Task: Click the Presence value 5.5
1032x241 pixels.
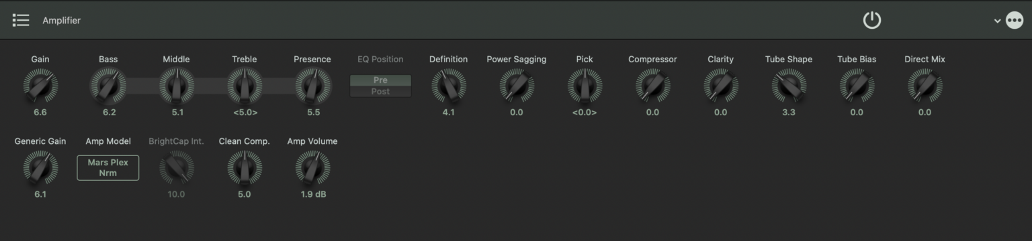Action: coord(313,112)
